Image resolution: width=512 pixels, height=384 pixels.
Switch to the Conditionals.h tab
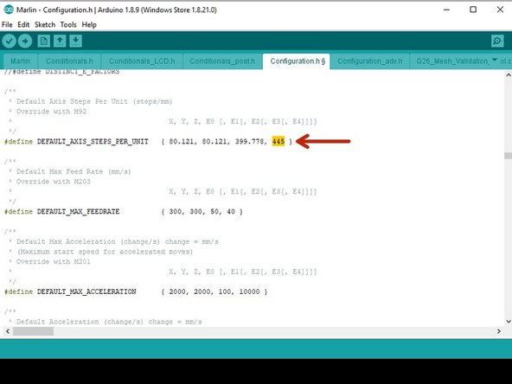click(x=69, y=61)
